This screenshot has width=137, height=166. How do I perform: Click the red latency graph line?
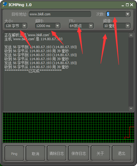(x=130, y=132)
